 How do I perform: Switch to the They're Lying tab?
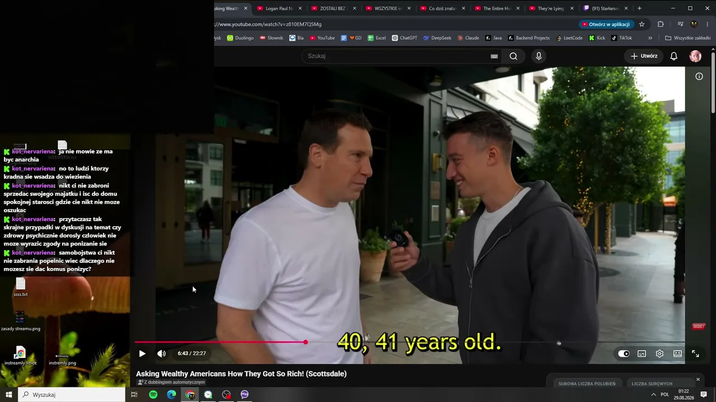tap(551, 8)
